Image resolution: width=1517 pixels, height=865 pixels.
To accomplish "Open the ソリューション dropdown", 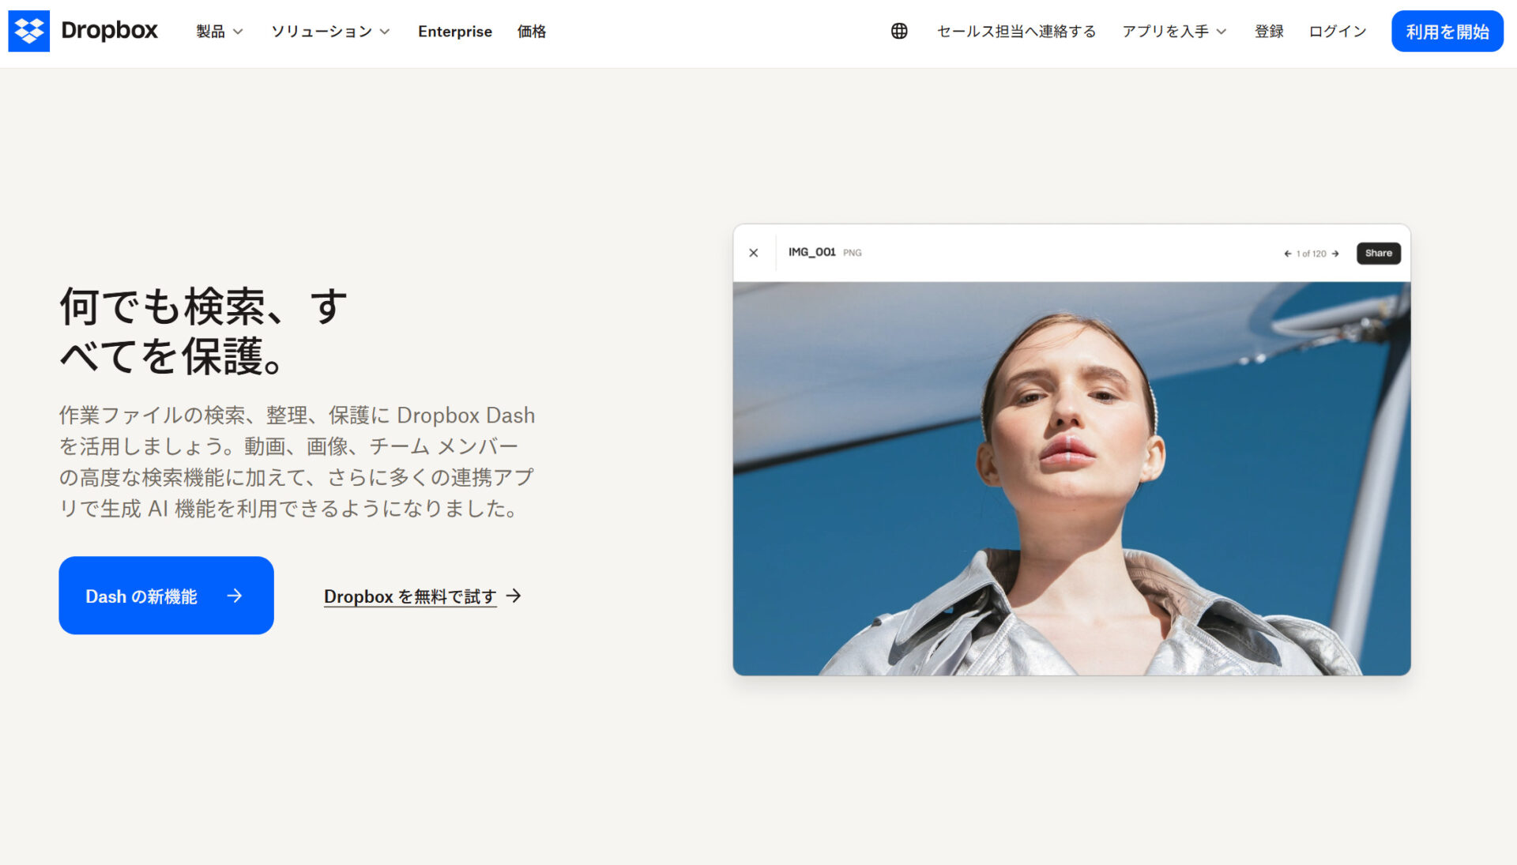I will [x=329, y=32].
